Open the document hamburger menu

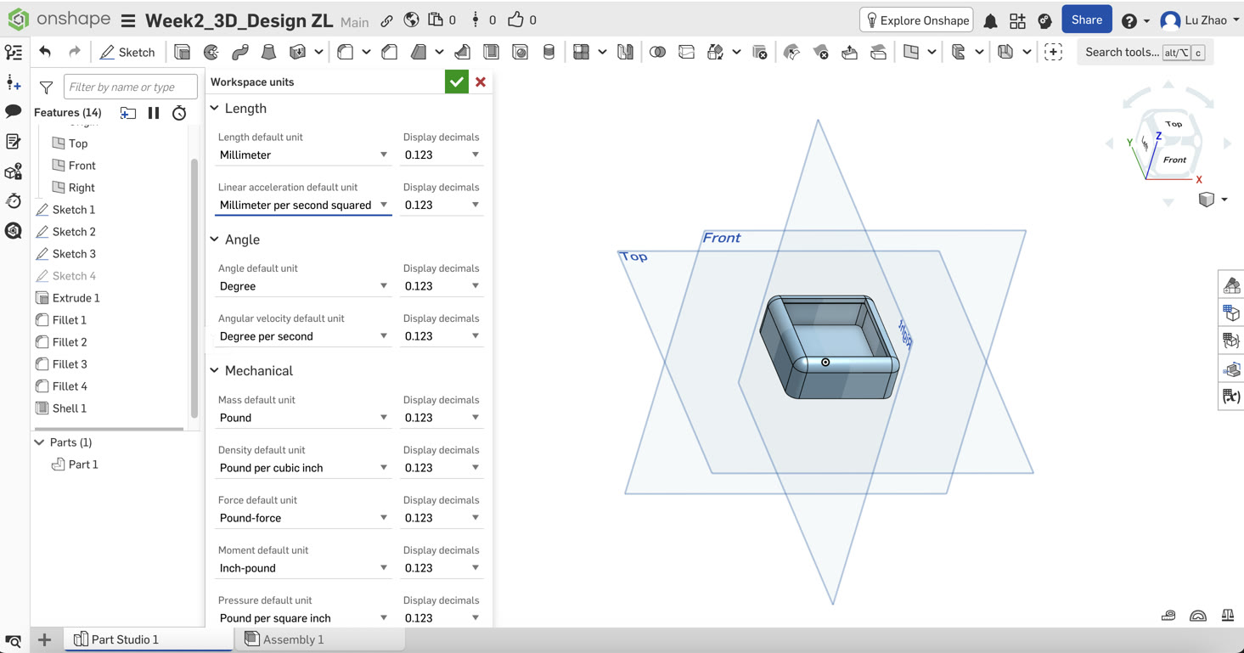click(x=128, y=20)
